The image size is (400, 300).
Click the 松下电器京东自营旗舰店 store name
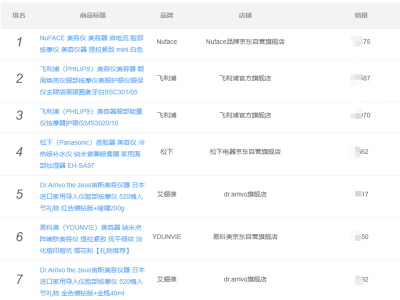(245, 152)
